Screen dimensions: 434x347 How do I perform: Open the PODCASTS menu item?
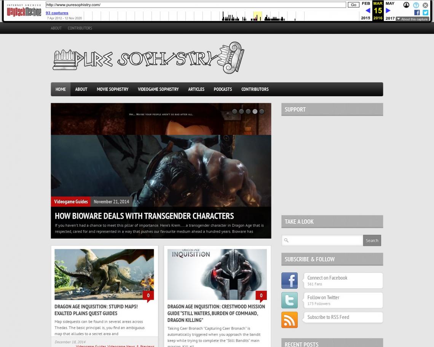(223, 89)
